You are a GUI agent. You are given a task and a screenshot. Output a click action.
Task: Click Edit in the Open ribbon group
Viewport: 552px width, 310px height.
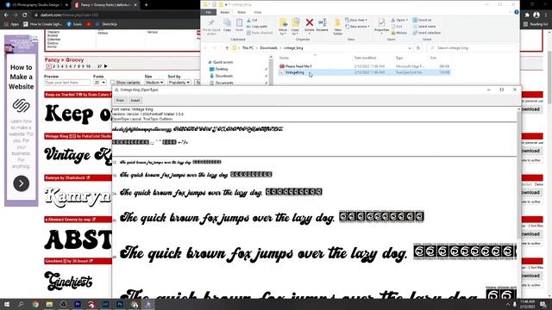point(397,27)
